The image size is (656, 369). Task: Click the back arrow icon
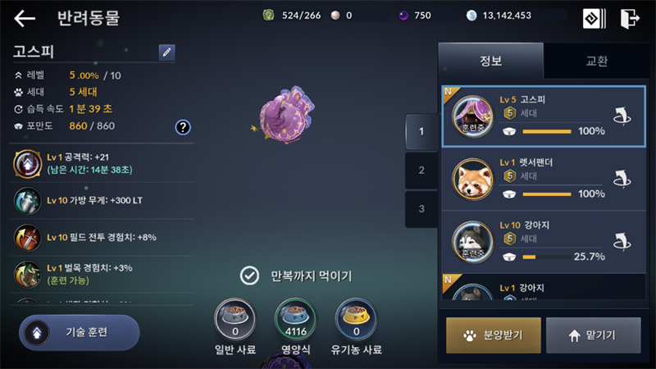[25, 18]
